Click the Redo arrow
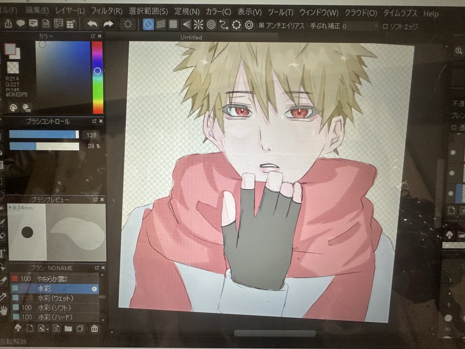 click(x=108, y=24)
